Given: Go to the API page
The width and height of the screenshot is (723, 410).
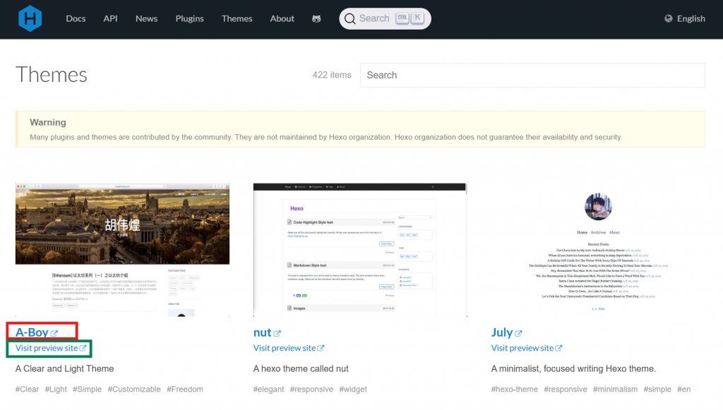Looking at the screenshot, I should 110,18.
